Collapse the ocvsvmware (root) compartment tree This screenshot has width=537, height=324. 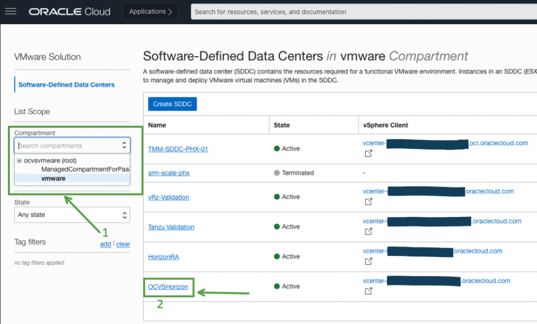click(19, 161)
